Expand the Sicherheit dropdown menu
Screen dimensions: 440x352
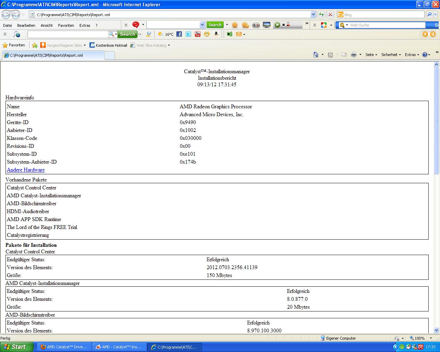pyautogui.click(x=390, y=55)
